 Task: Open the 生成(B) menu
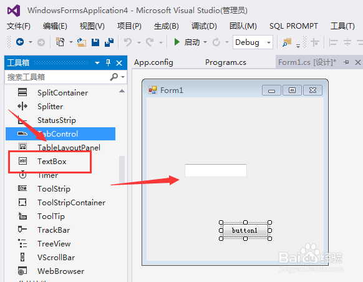[x=167, y=26]
